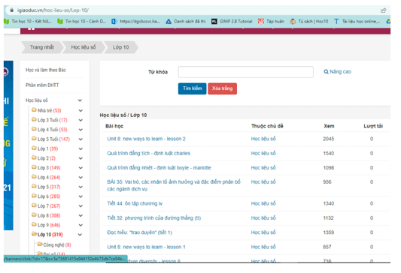Select the Học liệu số breadcrumb
Image resolution: width=401 pixels, height=273 pixels.
tap(84, 47)
